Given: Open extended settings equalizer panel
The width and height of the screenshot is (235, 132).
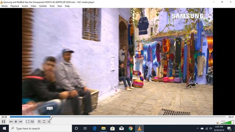Looking at the screenshot, I should 32,122.
